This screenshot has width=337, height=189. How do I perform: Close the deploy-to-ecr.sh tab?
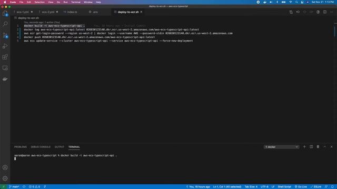142,12
